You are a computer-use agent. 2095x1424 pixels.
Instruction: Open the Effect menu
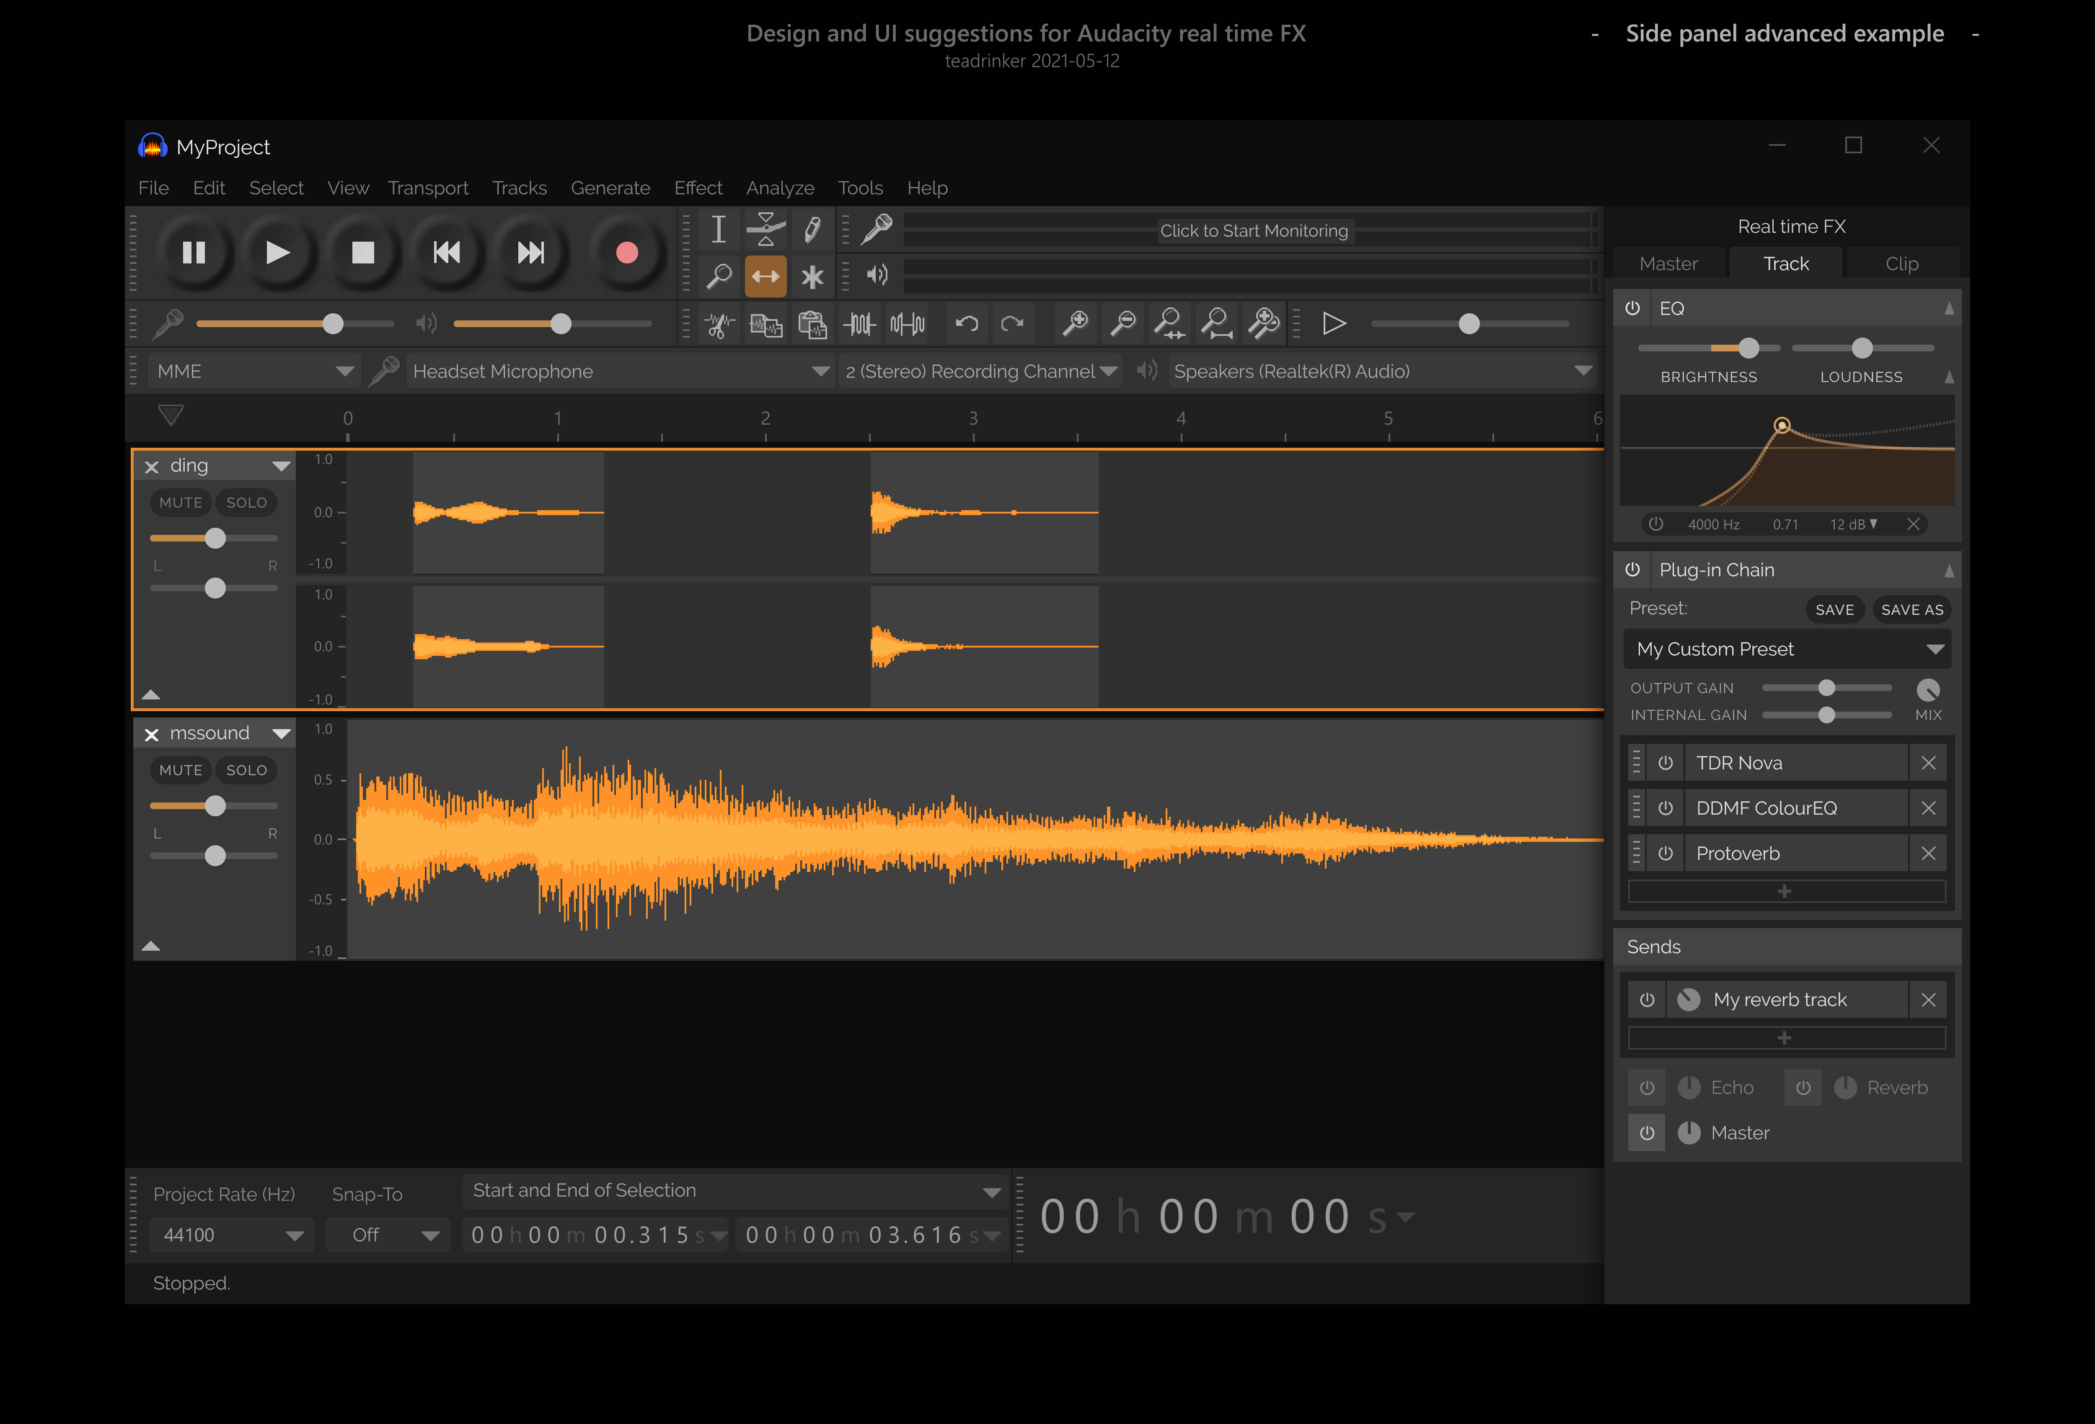coord(698,188)
